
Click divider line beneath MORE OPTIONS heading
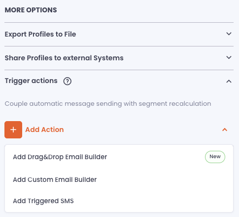119,22
